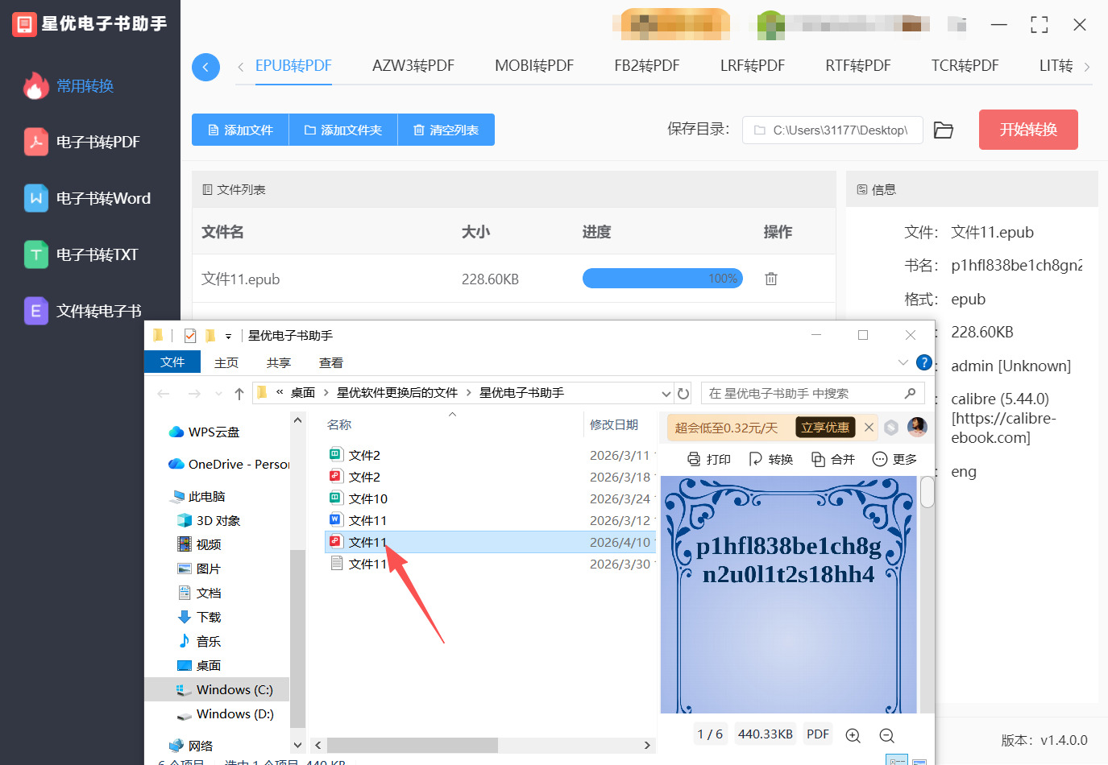The image size is (1108, 765).
Task: Click the chevron after 桌面 in the address bar
Action: [x=326, y=393]
